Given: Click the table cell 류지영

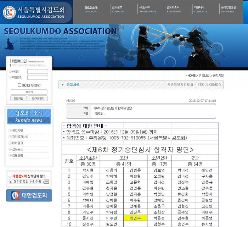Looking at the screenshot, I should (207, 224).
